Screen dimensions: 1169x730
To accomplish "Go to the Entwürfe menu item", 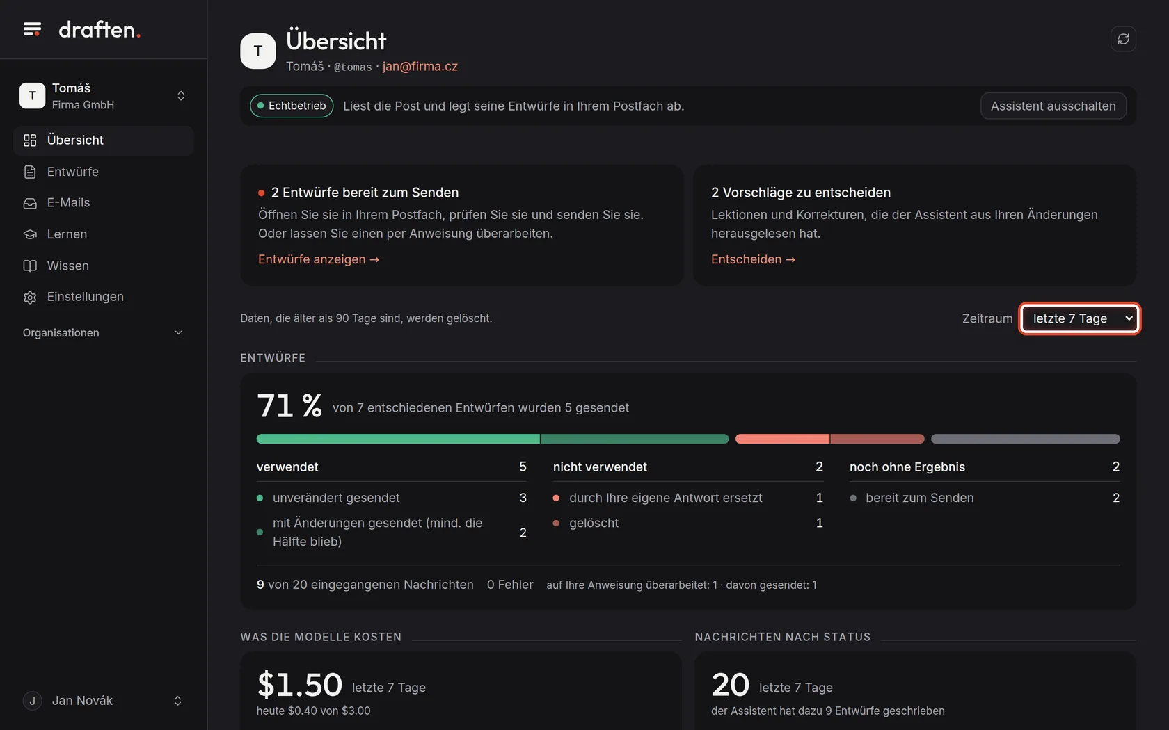I will tap(103, 172).
